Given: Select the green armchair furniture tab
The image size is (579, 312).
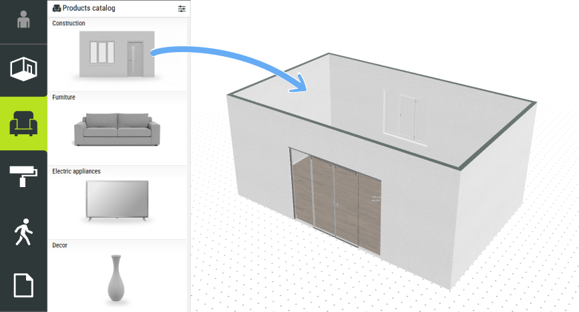Looking at the screenshot, I should pos(23,123).
